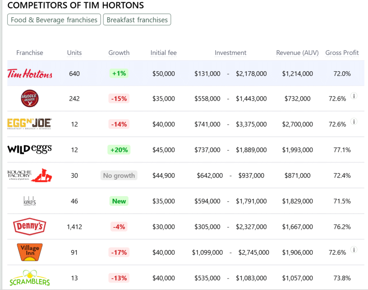This screenshot has width=368, height=290.
Task: Sort by the Units column header
Action: [x=74, y=53]
